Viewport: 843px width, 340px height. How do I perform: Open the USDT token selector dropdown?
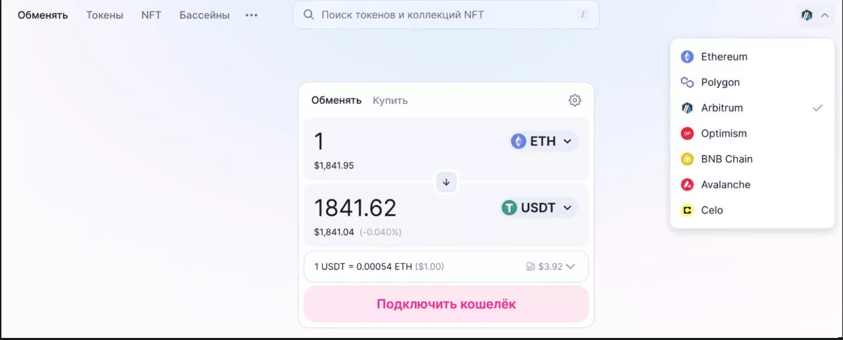point(540,208)
